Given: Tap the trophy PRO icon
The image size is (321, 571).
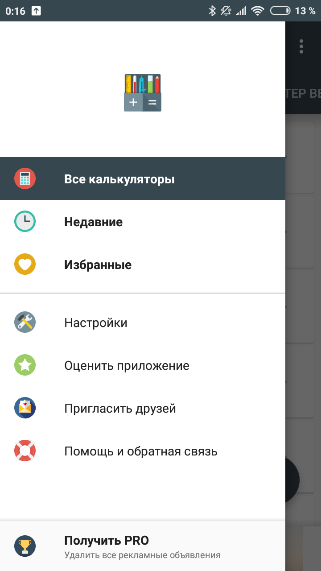Looking at the screenshot, I should coord(25,546).
